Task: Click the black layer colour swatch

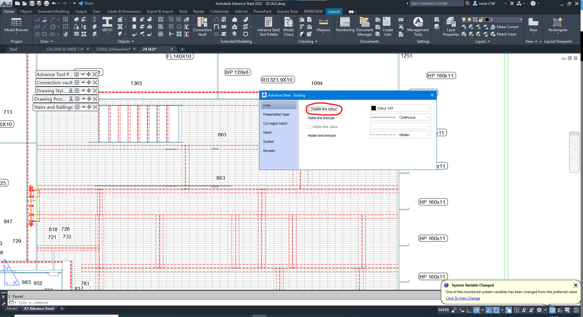Action: click(487, 20)
